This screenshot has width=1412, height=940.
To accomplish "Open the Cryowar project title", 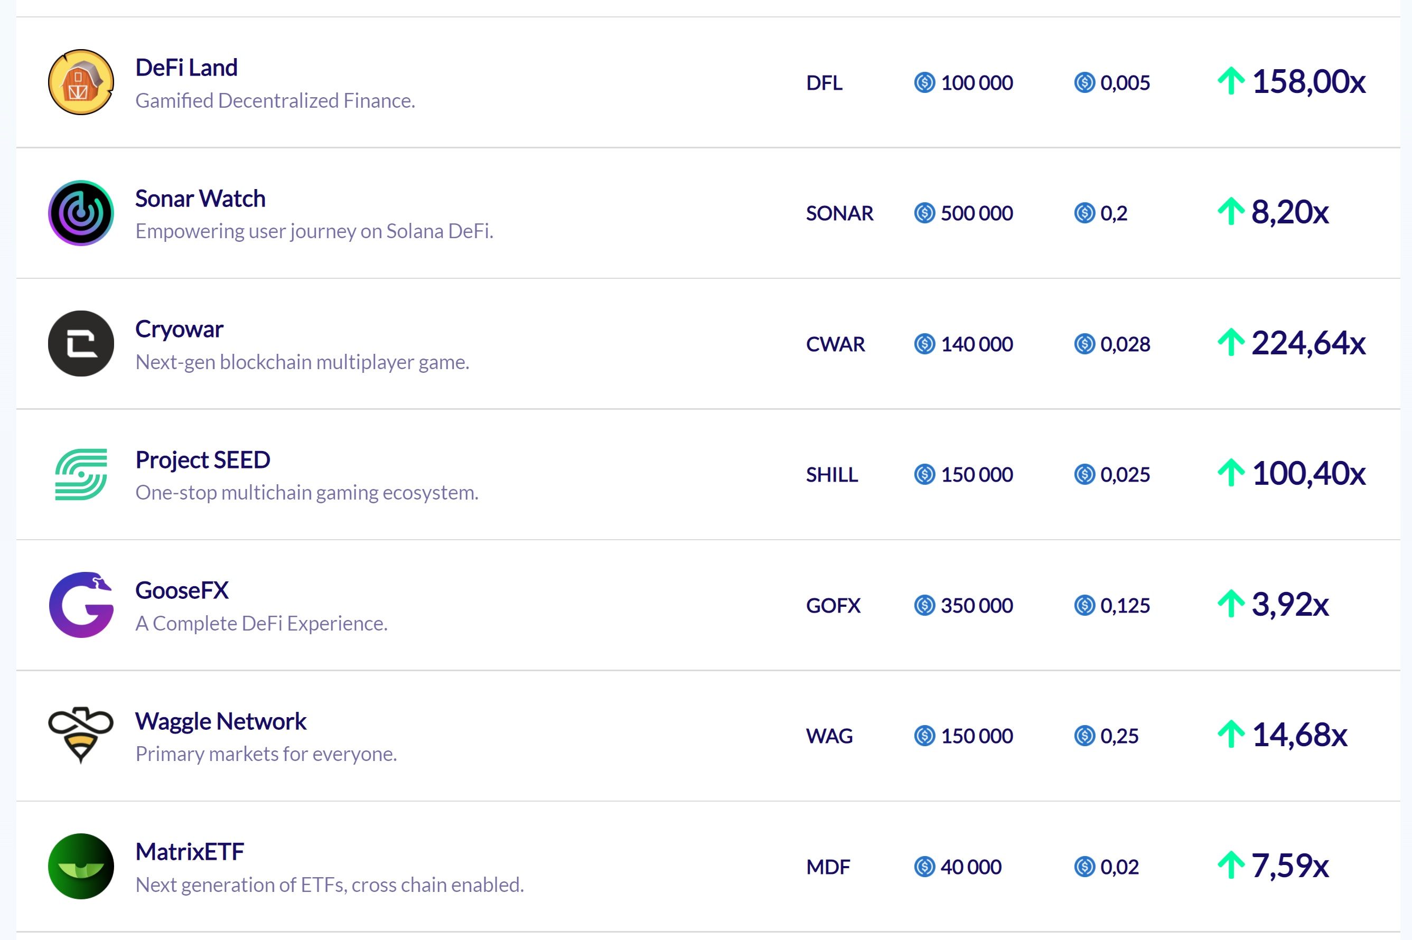I will pos(179,329).
